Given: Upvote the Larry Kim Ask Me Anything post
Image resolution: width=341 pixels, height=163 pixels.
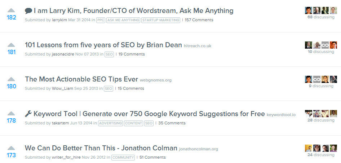Looking at the screenshot, I should pyautogui.click(x=12, y=10).
